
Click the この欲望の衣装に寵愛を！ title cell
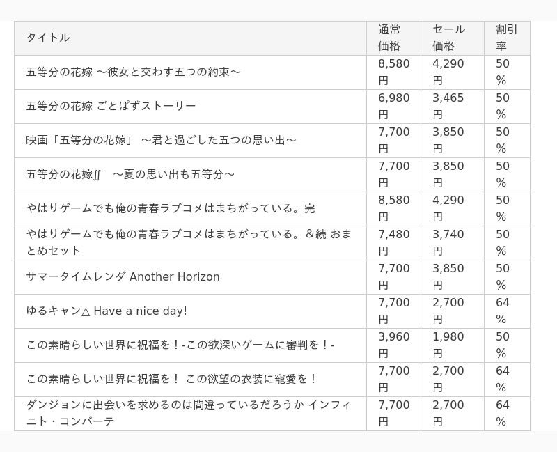[x=172, y=379]
